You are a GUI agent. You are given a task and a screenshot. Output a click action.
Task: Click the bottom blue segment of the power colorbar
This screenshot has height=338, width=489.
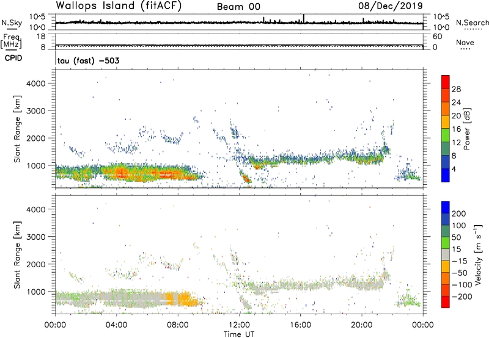pyautogui.click(x=446, y=175)
